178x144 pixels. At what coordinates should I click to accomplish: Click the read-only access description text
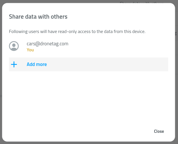77,32
